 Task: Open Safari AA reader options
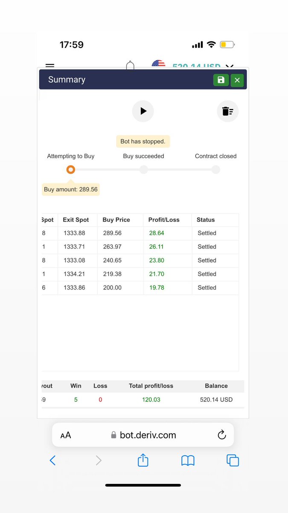tap(66, 435)
